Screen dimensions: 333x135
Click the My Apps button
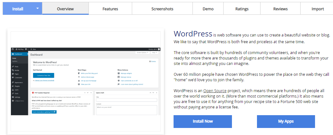click(286, 122)
